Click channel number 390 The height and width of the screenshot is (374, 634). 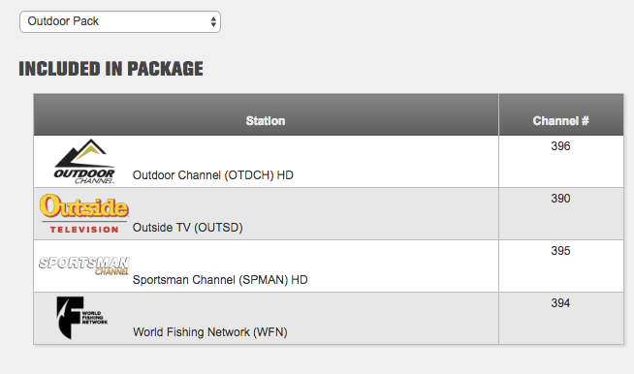(560, 198)
